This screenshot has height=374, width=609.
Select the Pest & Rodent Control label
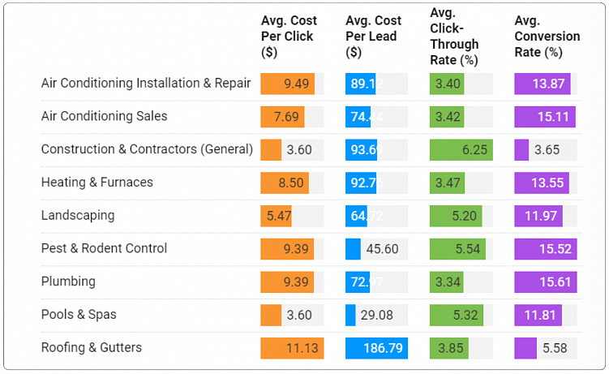click(x=104, y=248)
